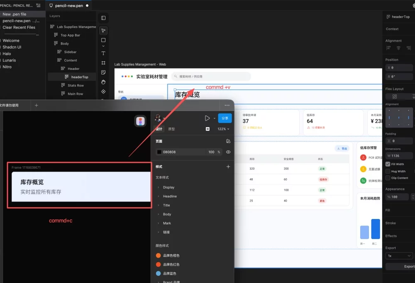Switch to the 原型 prototype tab
Image resolution: width=415 pixels, height=283 pixels.
(171, 129)
